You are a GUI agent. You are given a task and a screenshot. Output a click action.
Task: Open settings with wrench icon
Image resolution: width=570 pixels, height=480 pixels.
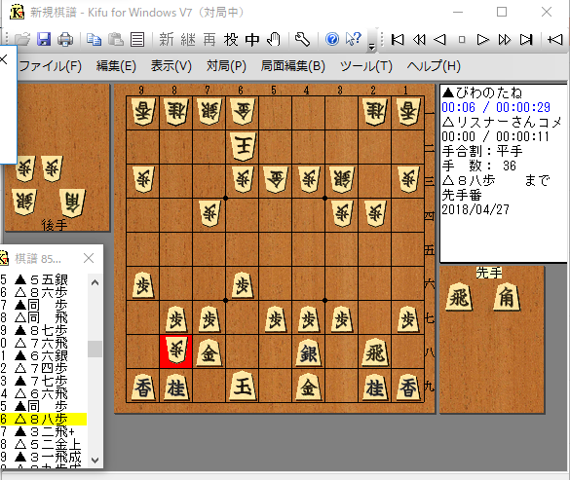coord(302,39)
